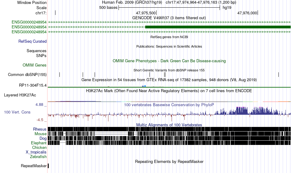Select the Chicken alignment row label
Image resolution: width=291 pixels, height=173 pixels.
(x=39, y=147)
